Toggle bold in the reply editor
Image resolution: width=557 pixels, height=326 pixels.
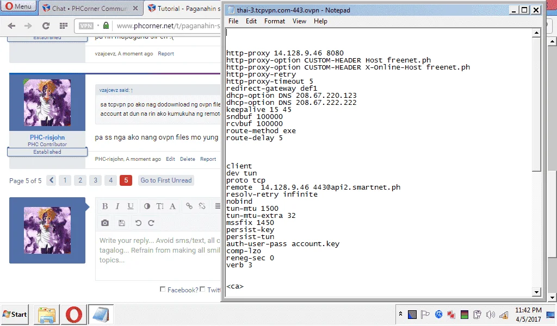[105, 206]
